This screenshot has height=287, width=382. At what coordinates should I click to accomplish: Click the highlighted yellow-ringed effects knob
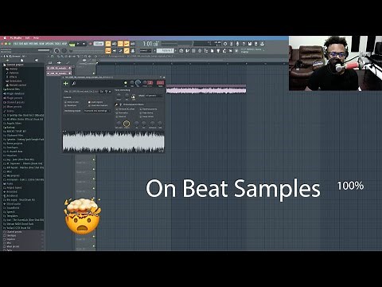[x=127, y=124]
